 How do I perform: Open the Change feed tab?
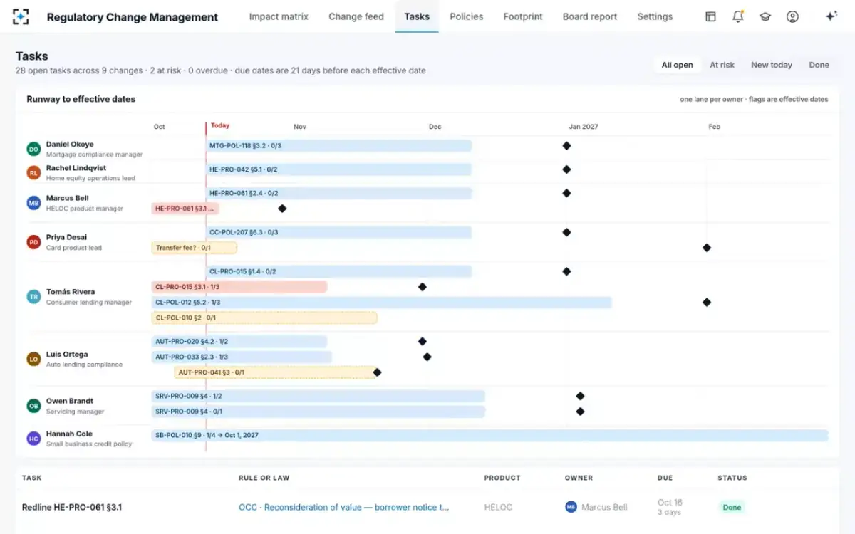pos(356,16)
